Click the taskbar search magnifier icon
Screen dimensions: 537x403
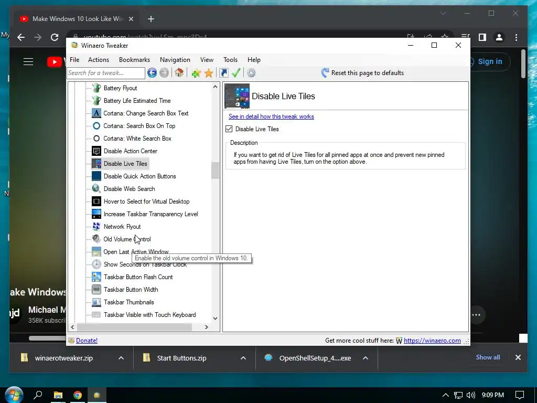[38, 395]
